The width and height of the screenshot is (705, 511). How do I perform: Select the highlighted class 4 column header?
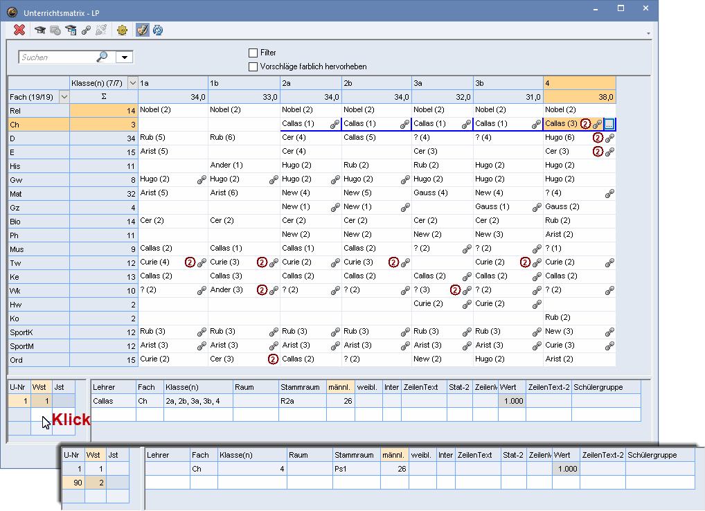pos(580,83)
